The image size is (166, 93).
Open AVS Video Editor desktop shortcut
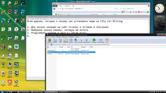[10, 21]
